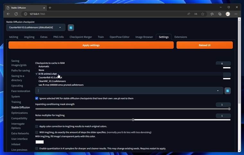
Task: View site information icon in address bar
Action: (x=25, y=14)
